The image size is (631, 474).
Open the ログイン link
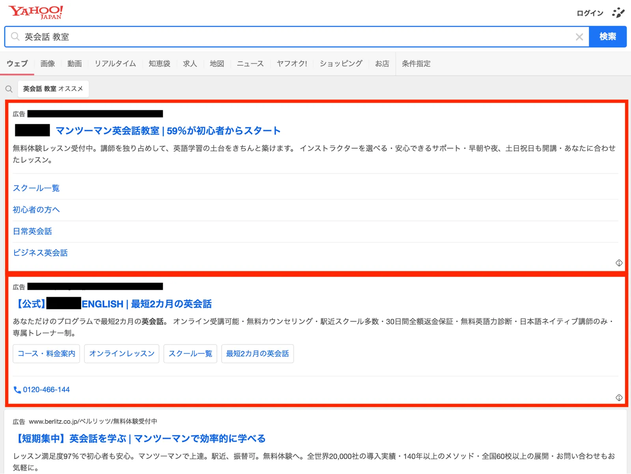[590, 13]
